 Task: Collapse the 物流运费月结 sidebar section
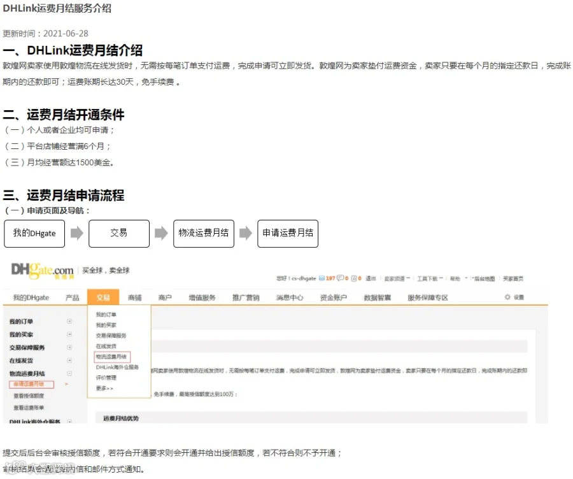(69, 373)
